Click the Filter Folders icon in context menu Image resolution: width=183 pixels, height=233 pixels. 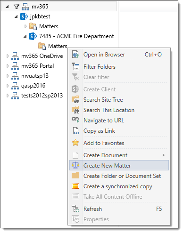tap(75, 66)
